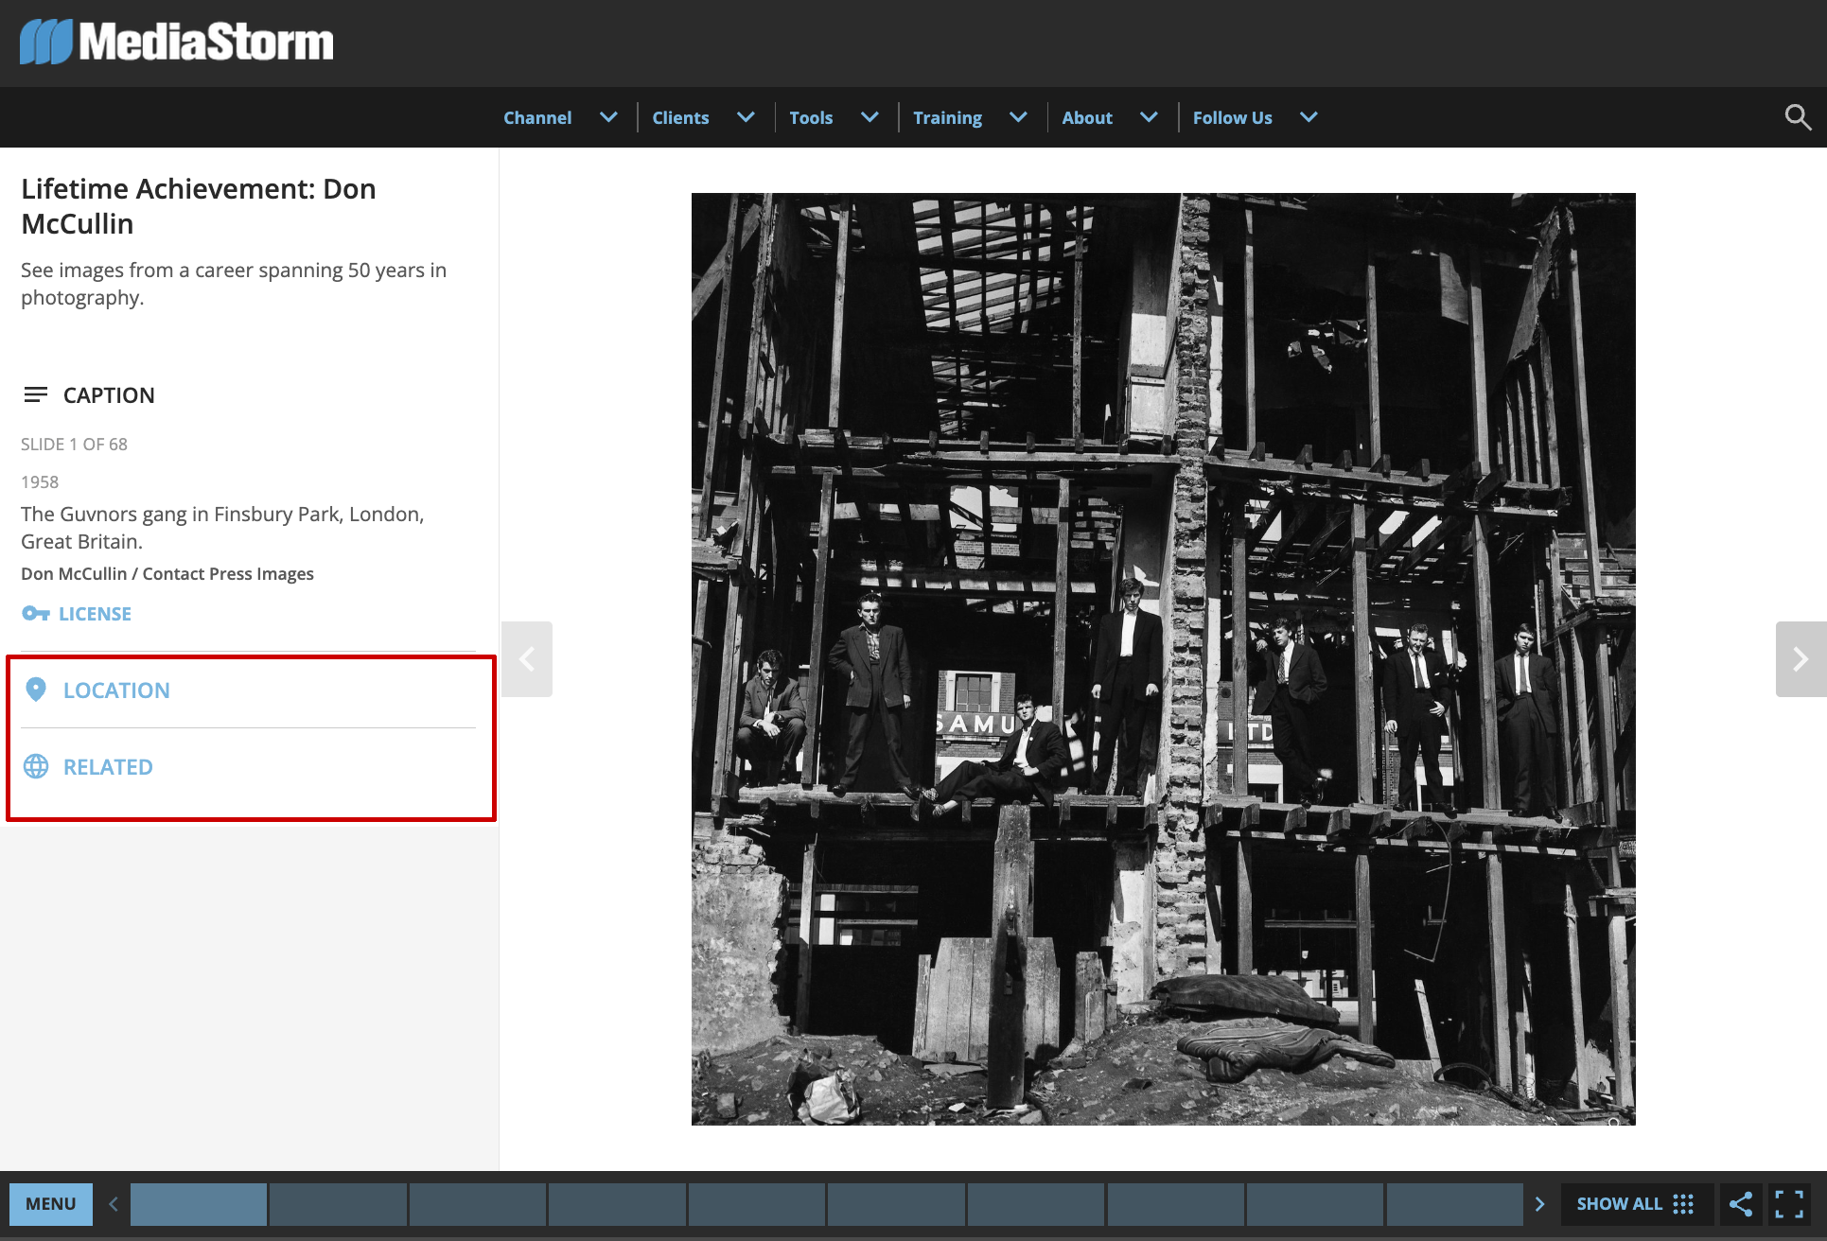
Task: Click the key icon beside LICENSE
Action: point(35,614)
